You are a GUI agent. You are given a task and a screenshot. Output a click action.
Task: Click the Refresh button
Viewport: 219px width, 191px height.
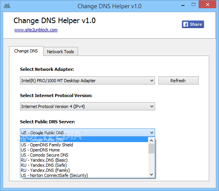click(x=178, y=81)
